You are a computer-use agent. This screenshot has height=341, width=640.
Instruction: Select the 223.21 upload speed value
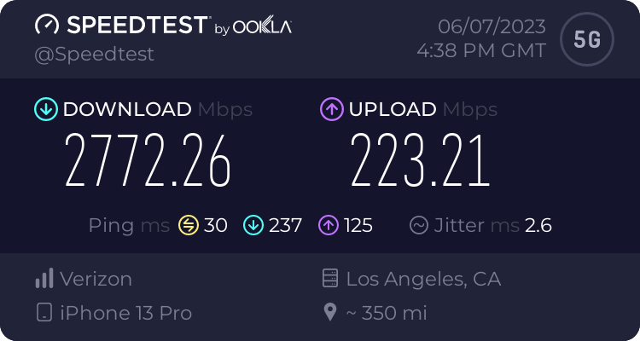[x=420, y=160]
